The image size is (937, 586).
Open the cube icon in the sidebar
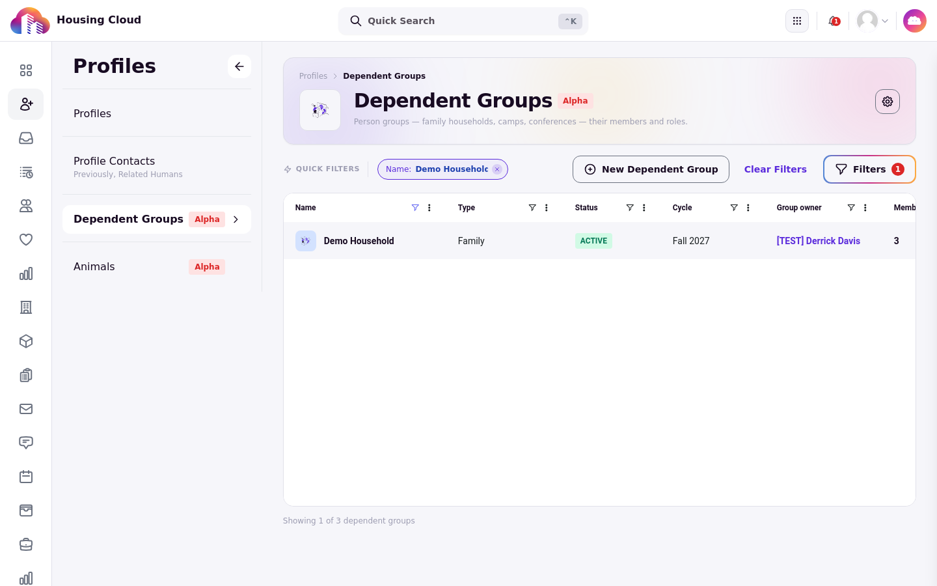point(26,341)
